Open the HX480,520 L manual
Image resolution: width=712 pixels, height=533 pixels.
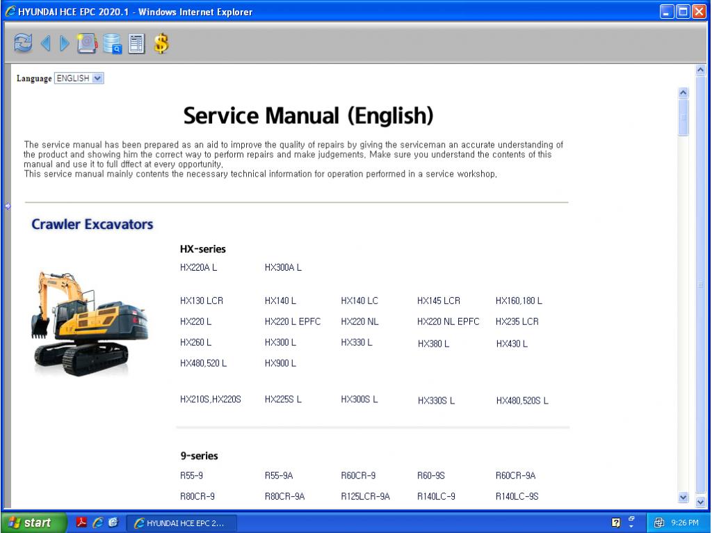(x=204, y=363)
